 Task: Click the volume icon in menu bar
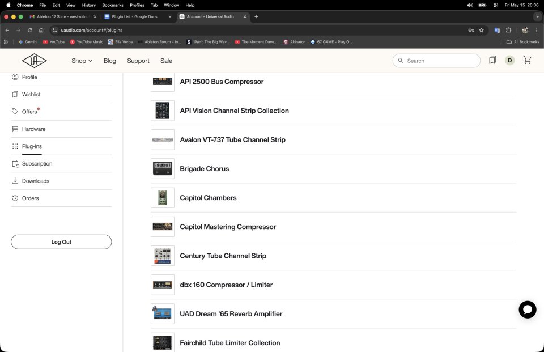[470, 5]
